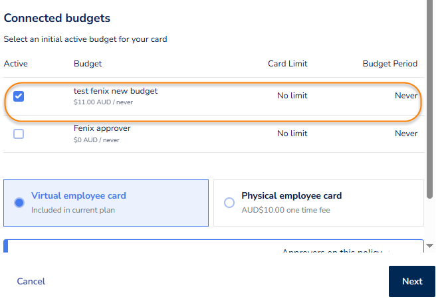Click the Active column header
The height and width of the screenshot is (305, 442).
click(16, 64)
